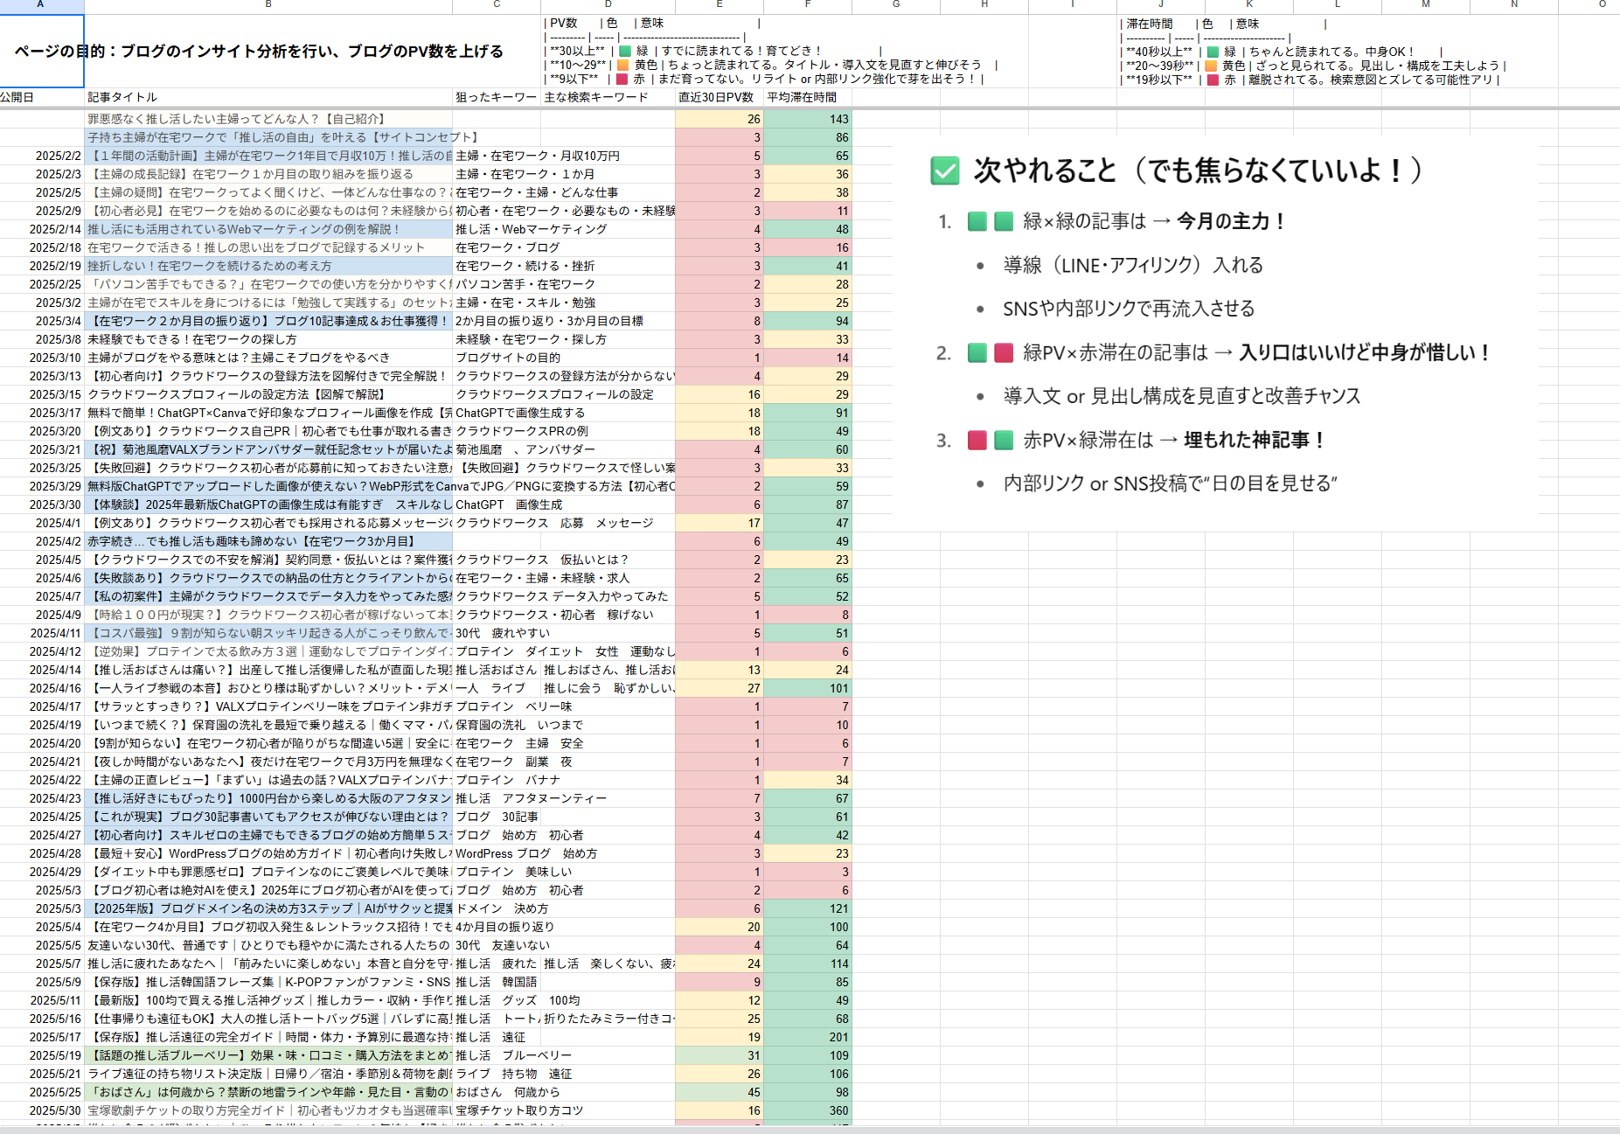Viewport: 1620px width, 1134px height.
Task: Click the PV legend row 10〜29 黄色
Action: tap(769, 65)
